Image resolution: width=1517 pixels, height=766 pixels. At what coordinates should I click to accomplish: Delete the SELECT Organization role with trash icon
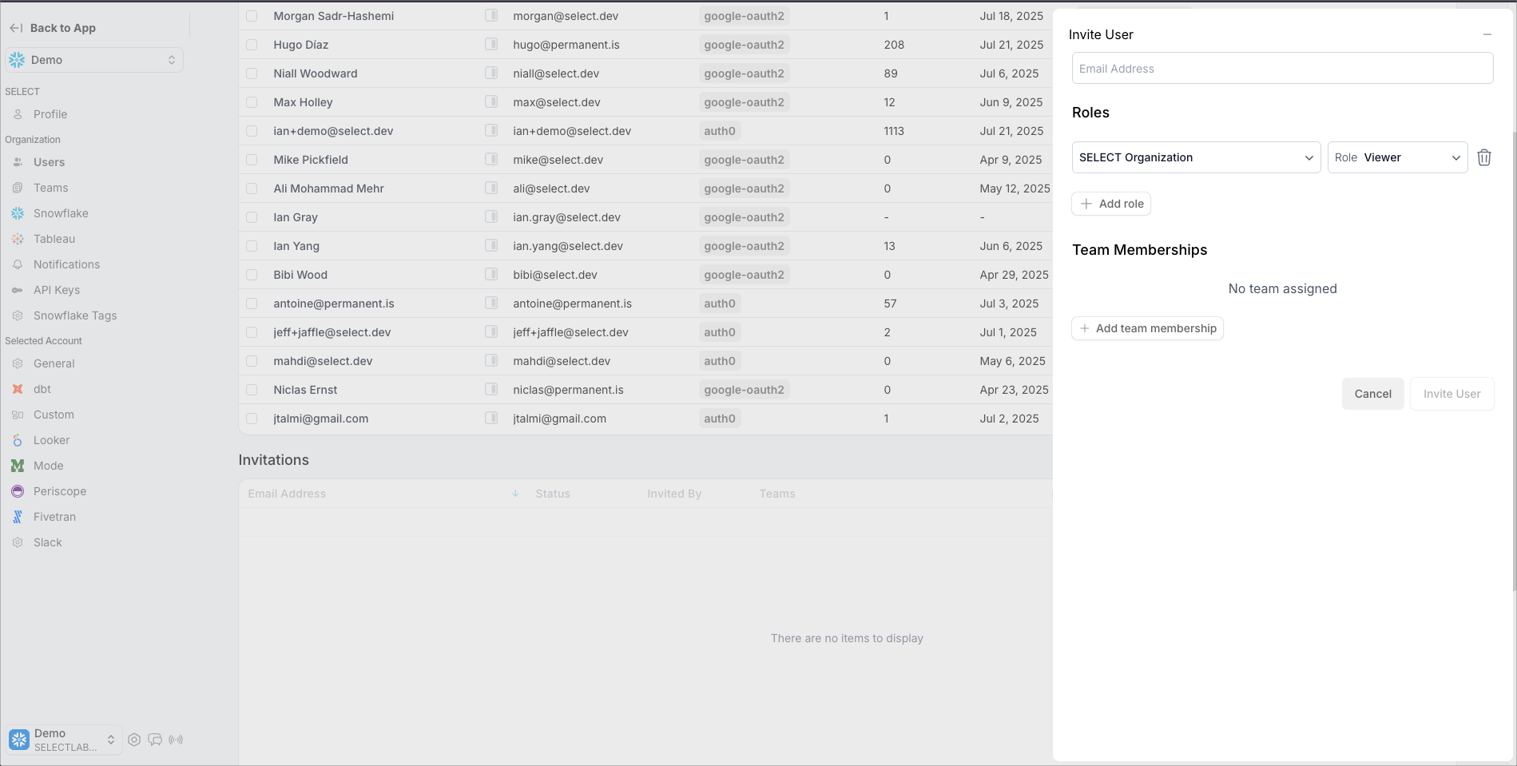click(1484, 157)
